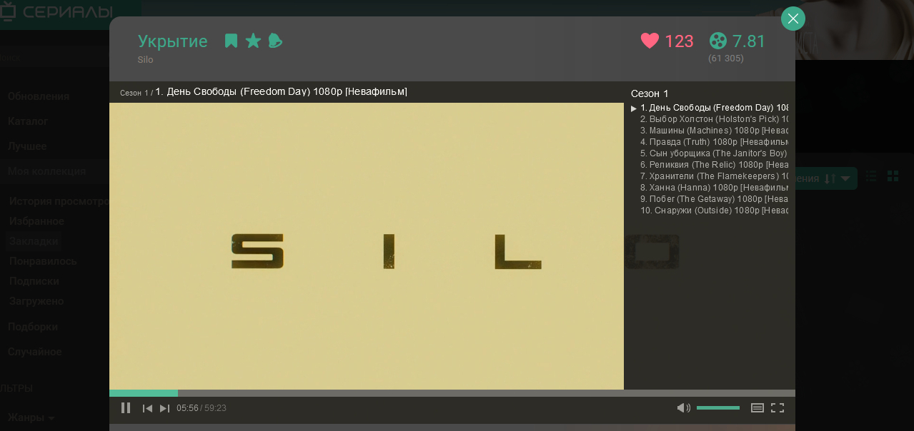Click the 7.81 rating value
The image size is (914, 431).
coord(749,41)
